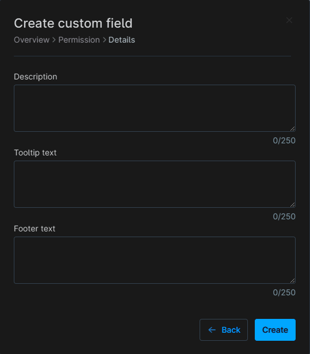Focus the Footer text area
310x354 pixels.
pyautogui.click(x=155, y=260)
